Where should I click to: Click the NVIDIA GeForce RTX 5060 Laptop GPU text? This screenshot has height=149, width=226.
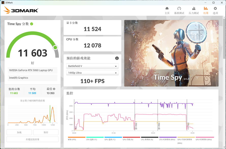click(31, 70)
